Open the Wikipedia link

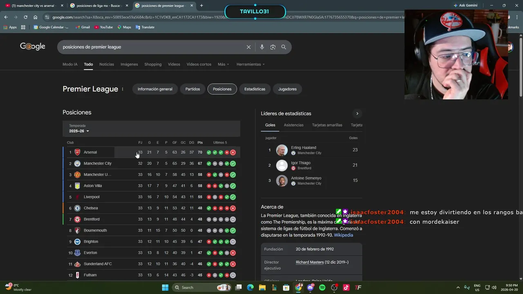(x=344, y=235)
